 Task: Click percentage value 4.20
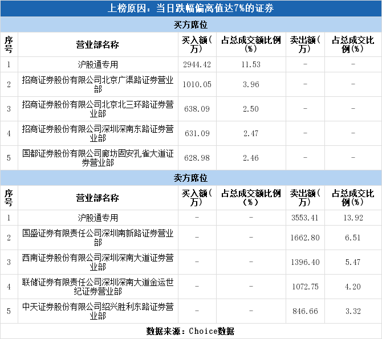pos(353,287)
